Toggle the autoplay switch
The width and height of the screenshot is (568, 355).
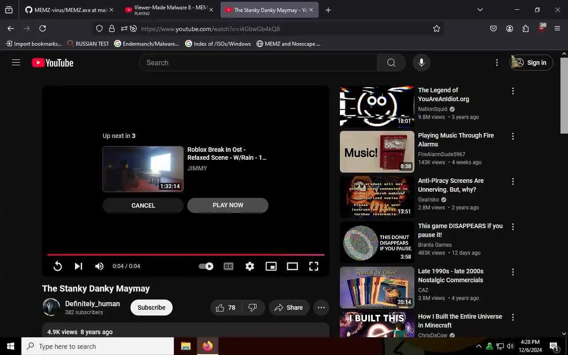pos(206,266)
